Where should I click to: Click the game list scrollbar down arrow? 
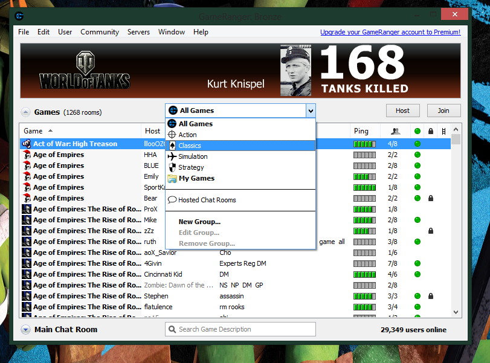pos(456,312)
